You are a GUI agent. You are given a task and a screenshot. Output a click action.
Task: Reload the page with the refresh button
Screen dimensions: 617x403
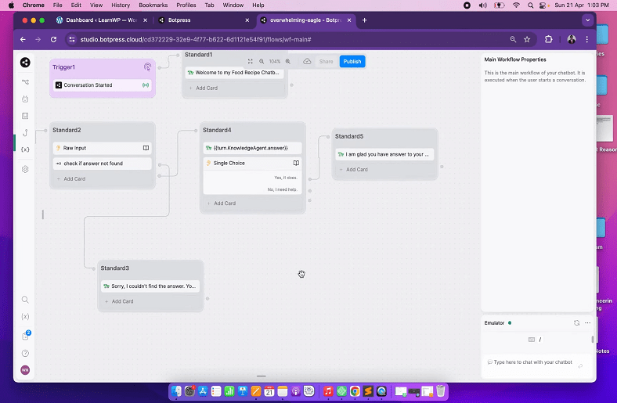(x=53, y=39)
